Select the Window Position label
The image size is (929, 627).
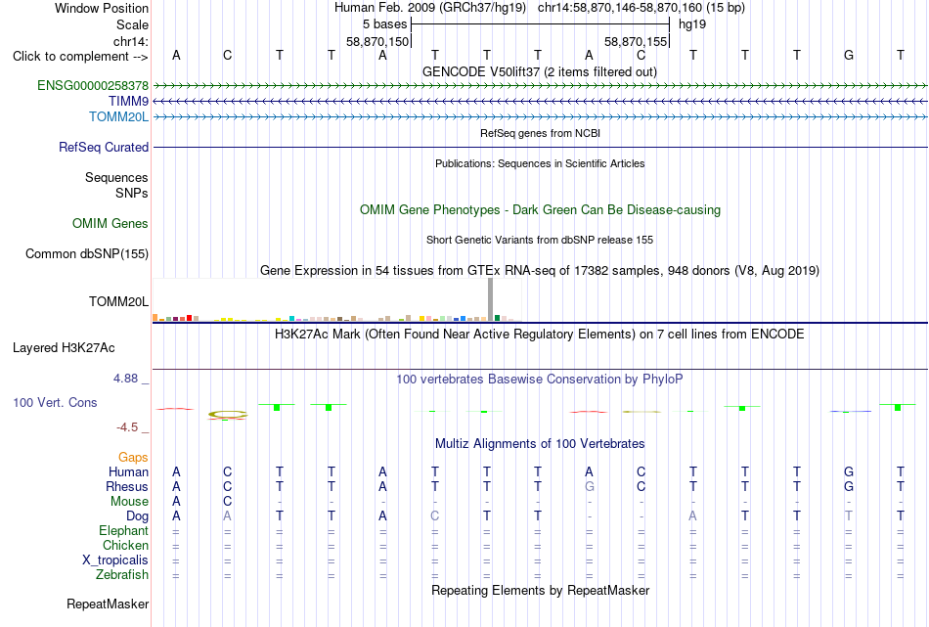(x=102, y=8)
